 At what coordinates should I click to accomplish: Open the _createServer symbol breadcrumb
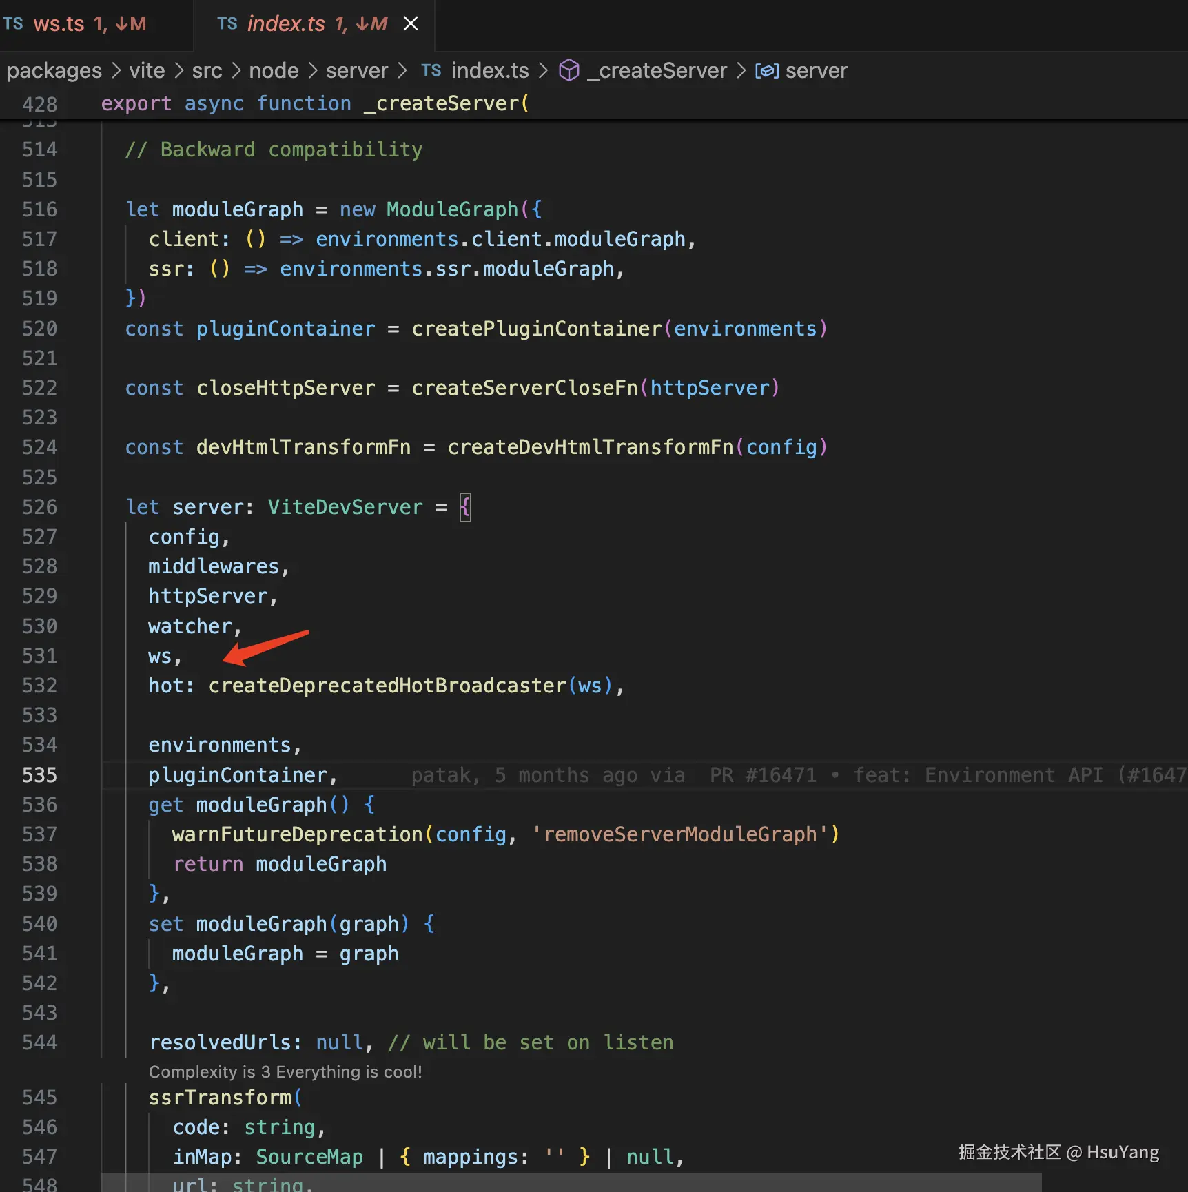657,71
